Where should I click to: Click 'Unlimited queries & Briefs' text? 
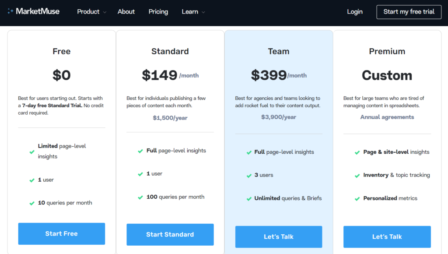[x=288, y=198]
